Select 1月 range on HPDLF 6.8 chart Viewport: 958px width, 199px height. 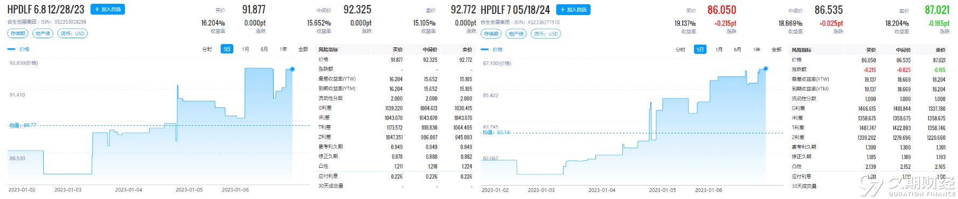[246, 49]
